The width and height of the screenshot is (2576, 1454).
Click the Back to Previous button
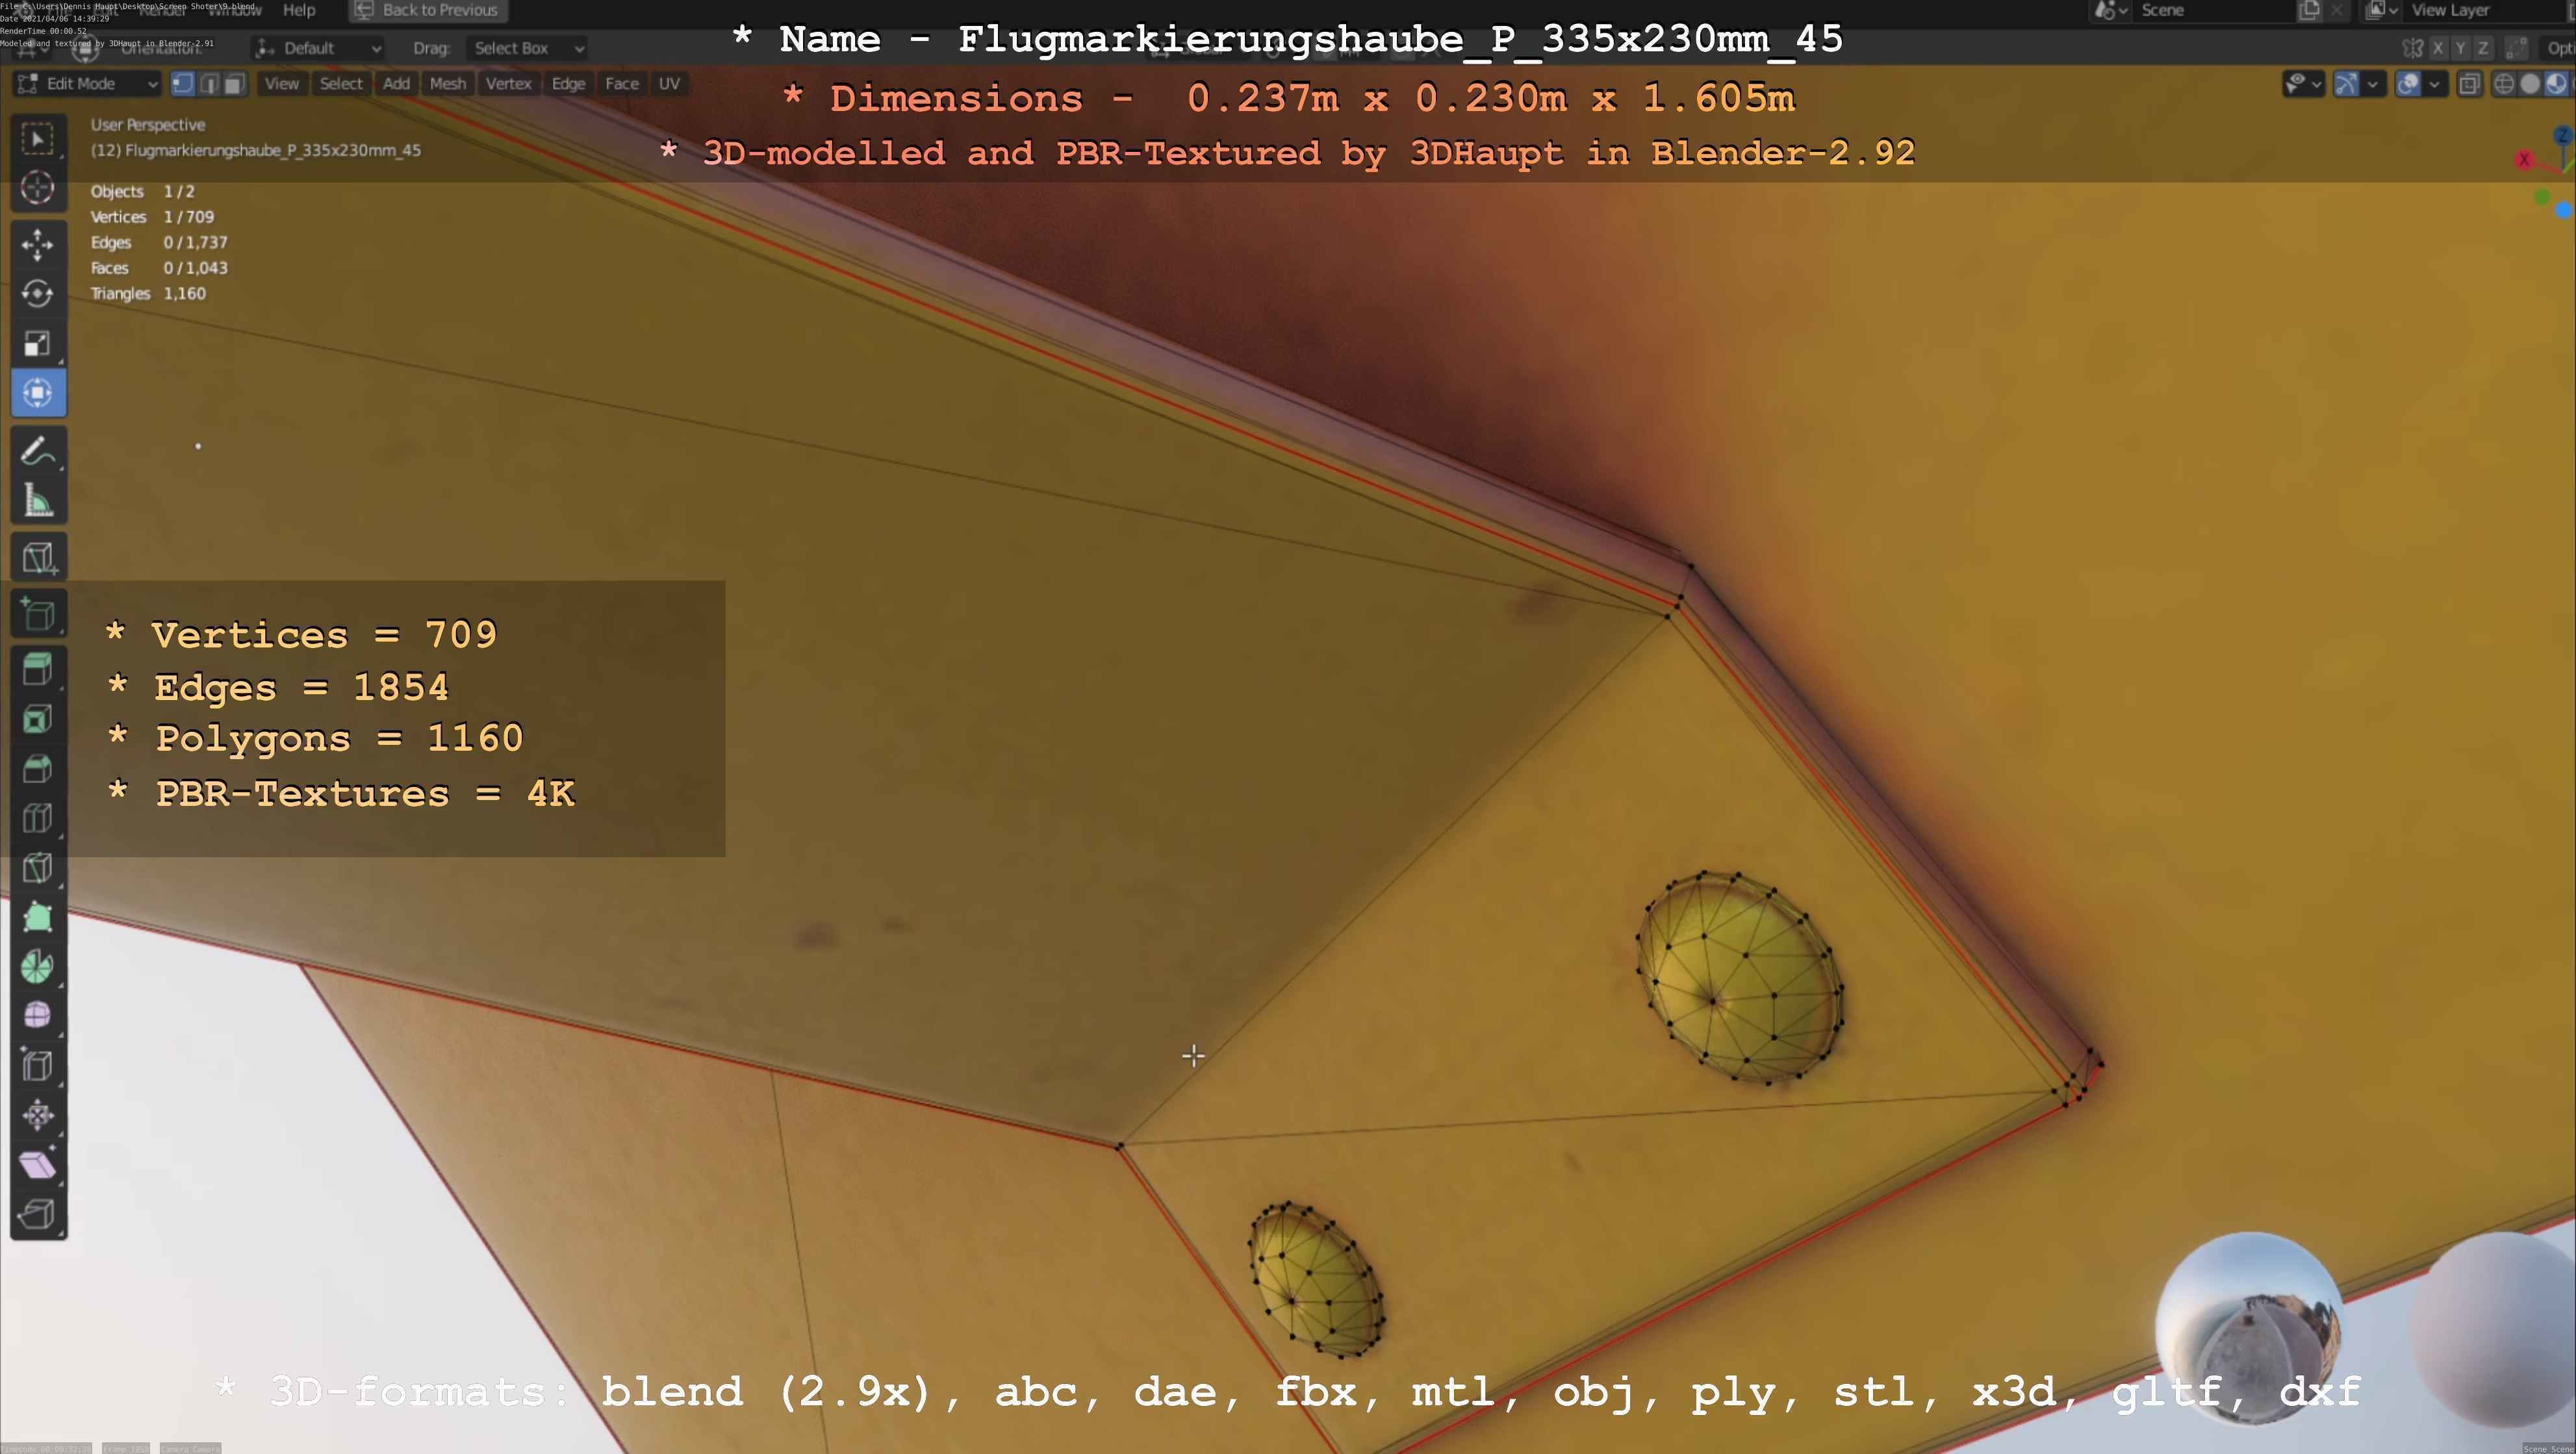(428, 10)
